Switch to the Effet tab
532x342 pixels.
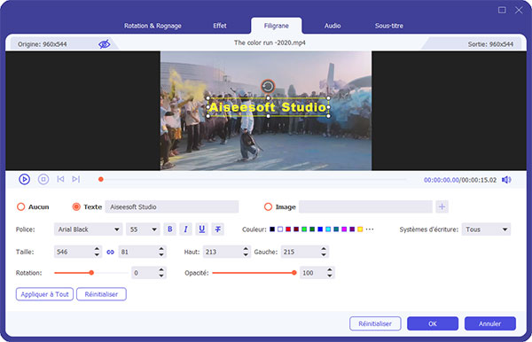pos(220,26)
